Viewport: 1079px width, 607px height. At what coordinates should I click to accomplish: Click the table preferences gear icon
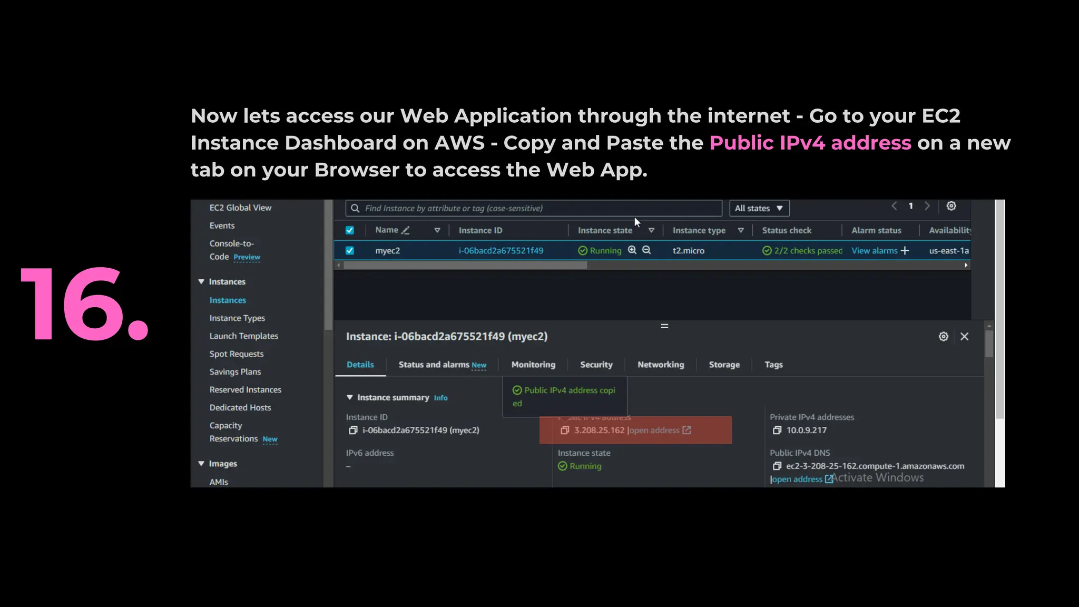pos(951,206)
